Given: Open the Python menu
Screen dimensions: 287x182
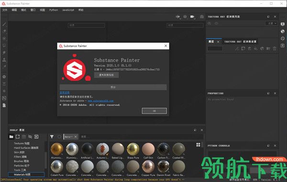Looking at the screenshot, I should [54, 10].
